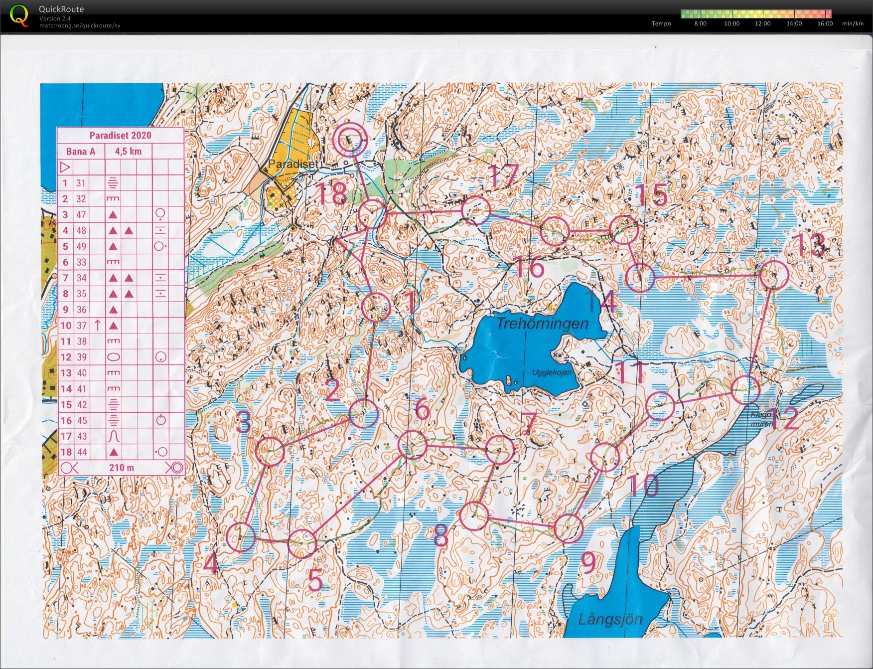
Task: Click circle-dot symbol in row 5
Action: click(x=160, y=246)
